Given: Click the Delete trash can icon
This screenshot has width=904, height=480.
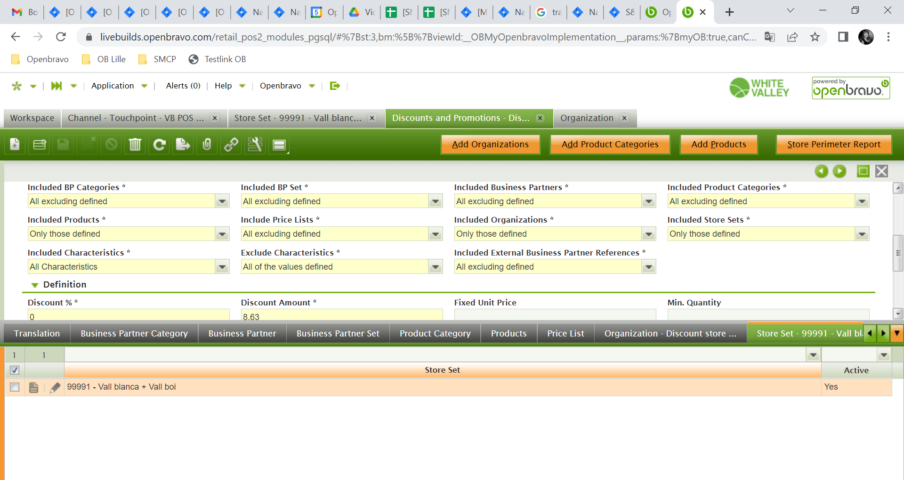Looking at the screenshot, I should (135, 144).
